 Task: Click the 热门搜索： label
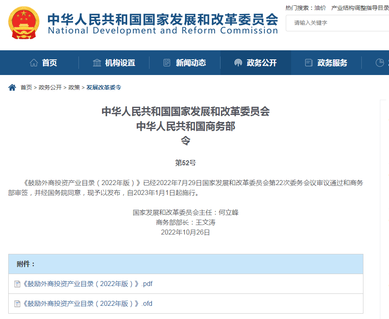[299, 8]
